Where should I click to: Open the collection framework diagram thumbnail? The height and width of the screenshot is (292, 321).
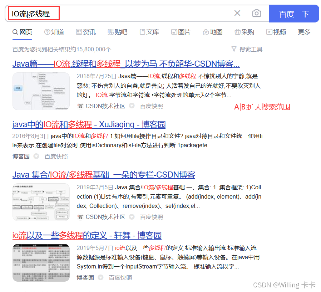click(41, 202)
